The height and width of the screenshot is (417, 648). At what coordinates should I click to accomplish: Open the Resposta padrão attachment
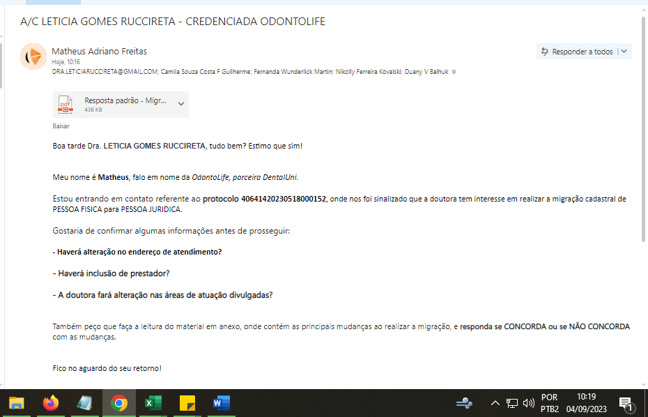point(121,105)
